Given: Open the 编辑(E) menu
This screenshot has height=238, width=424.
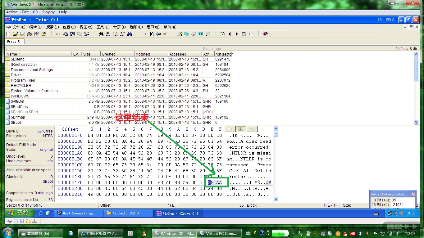Looking at the screenshot, I should 35,27.
